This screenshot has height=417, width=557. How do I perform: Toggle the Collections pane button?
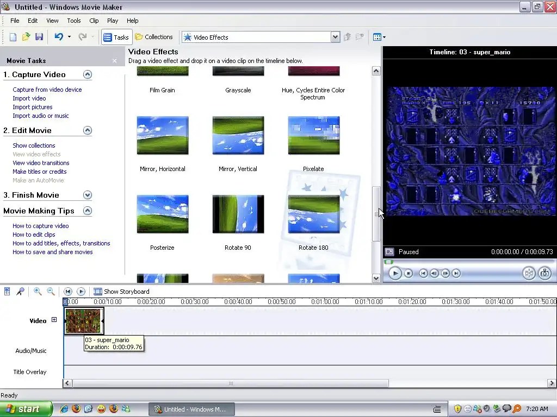154,37
